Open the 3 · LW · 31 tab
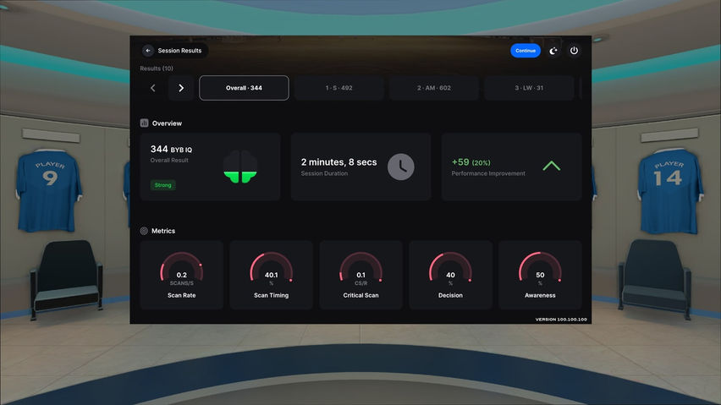The width and height of the screenshot is (721, 405). pos(529,88)
